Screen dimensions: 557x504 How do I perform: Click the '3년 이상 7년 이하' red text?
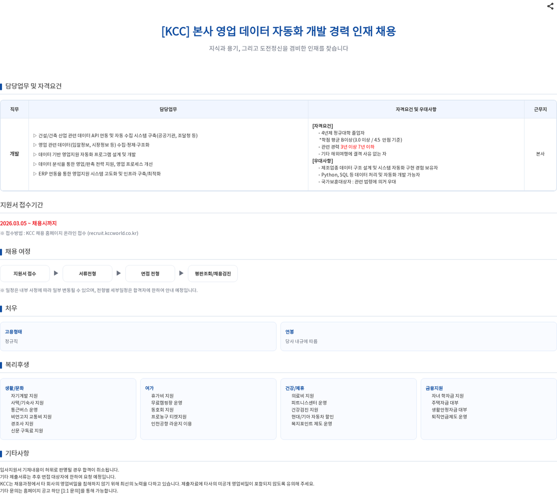357,147
